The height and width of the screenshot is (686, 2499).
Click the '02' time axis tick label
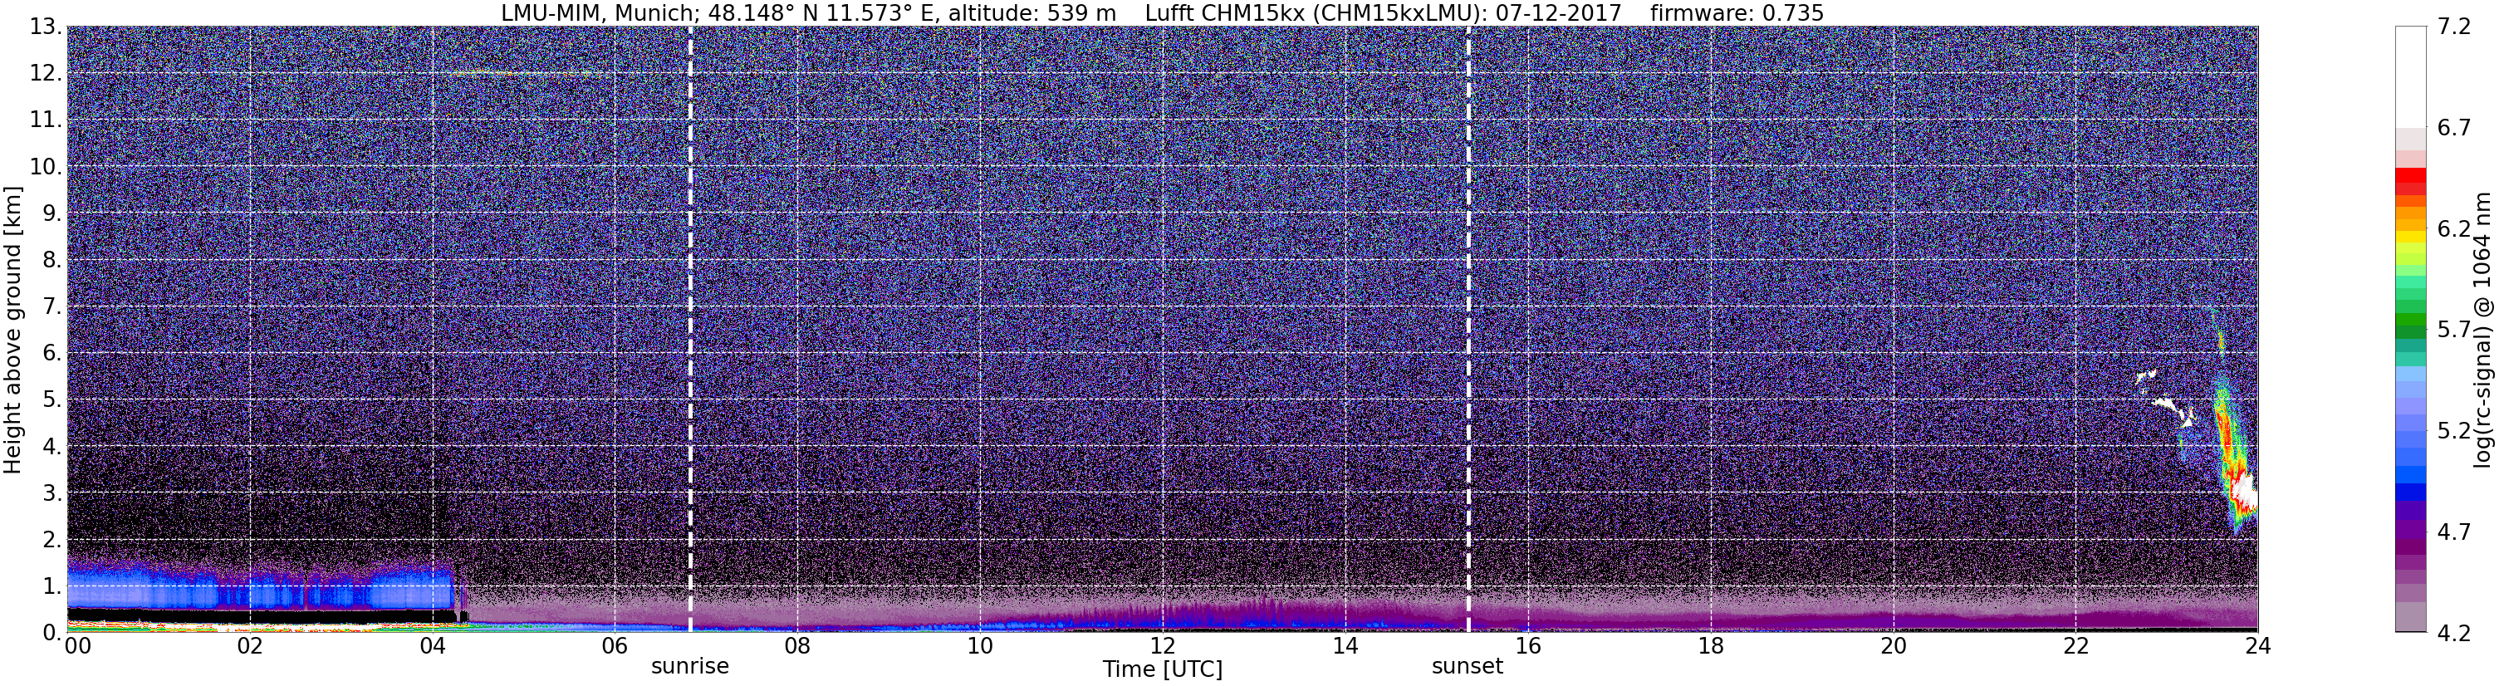click(x=250, y=646)
